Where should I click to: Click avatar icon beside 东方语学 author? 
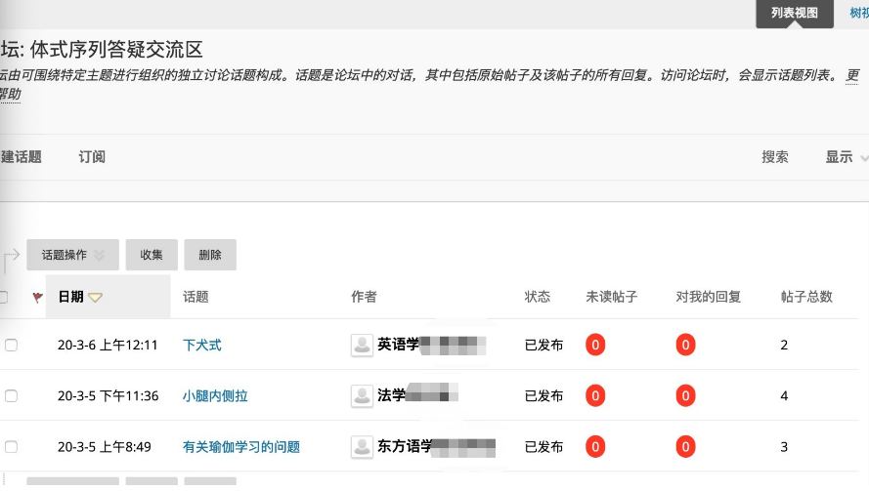coord(362,447)
